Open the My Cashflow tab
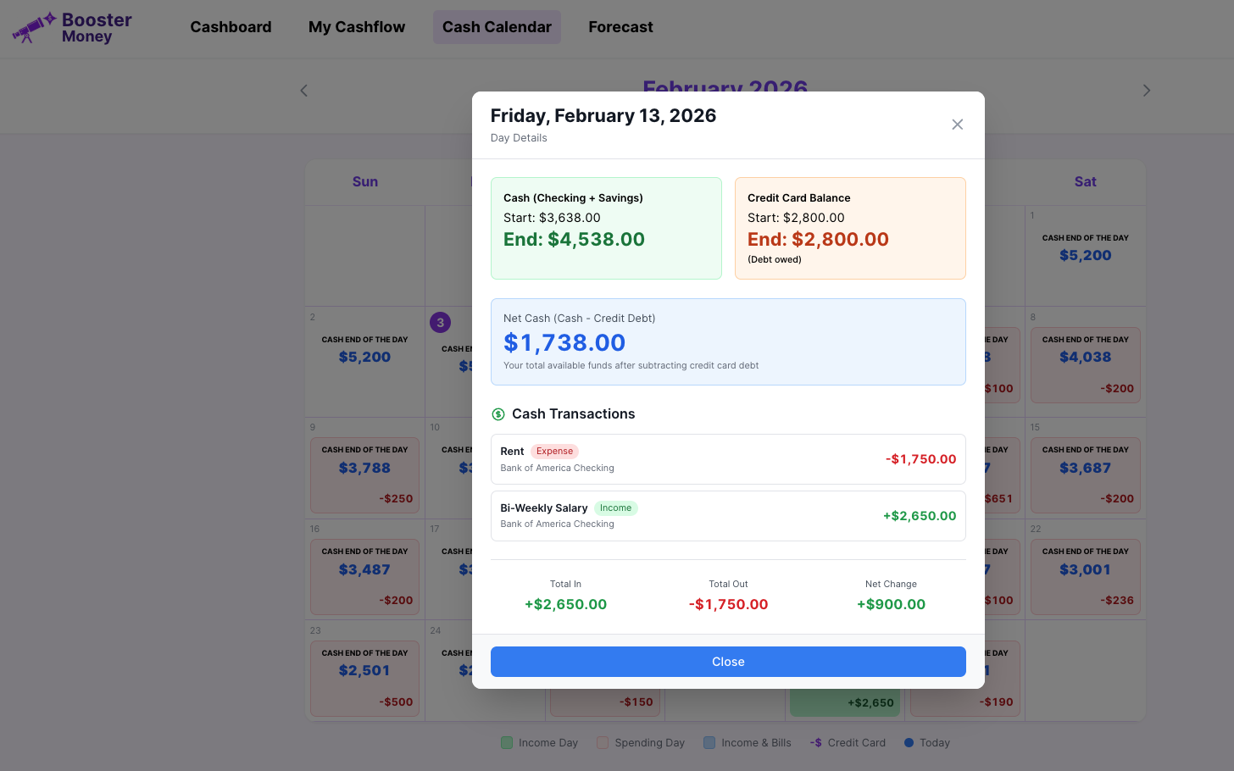 (x=356, y=27)
